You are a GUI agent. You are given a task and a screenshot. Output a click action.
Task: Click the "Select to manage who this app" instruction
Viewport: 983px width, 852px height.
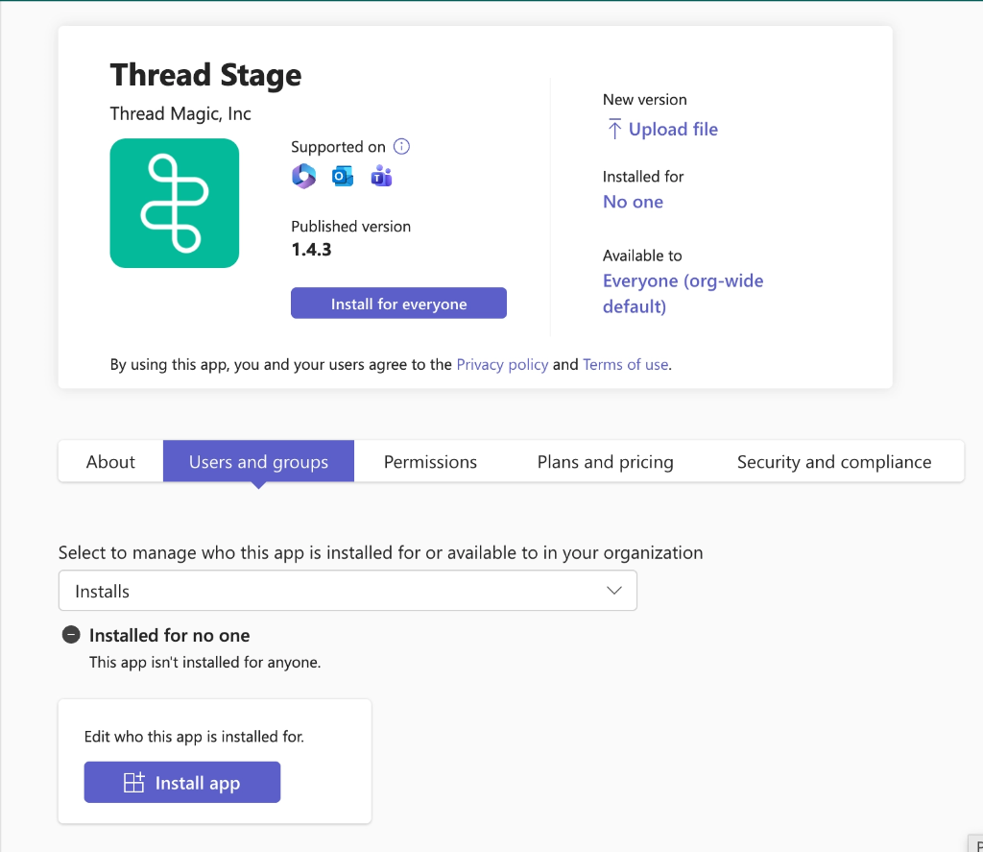tap(380, 552)
